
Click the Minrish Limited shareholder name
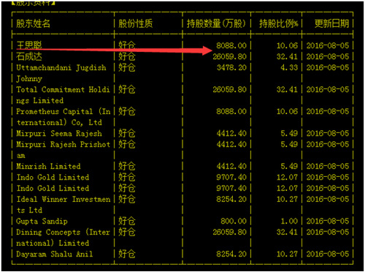pos(48,166)
